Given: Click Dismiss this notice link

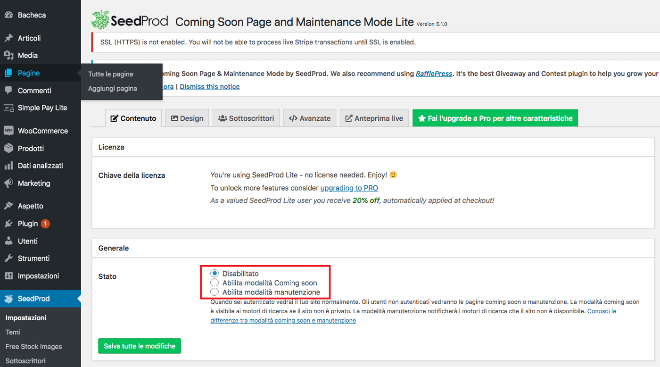Looking at the screenshot, I should click(210, 87).
